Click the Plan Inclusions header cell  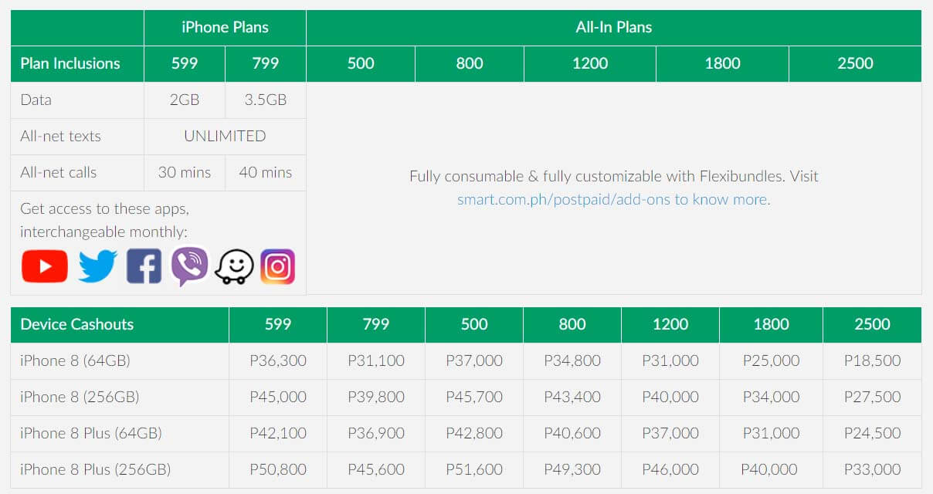point(70,63)
